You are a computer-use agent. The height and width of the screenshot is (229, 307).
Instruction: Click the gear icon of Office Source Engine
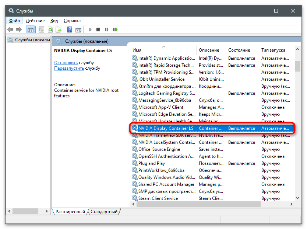click(134, 149)
